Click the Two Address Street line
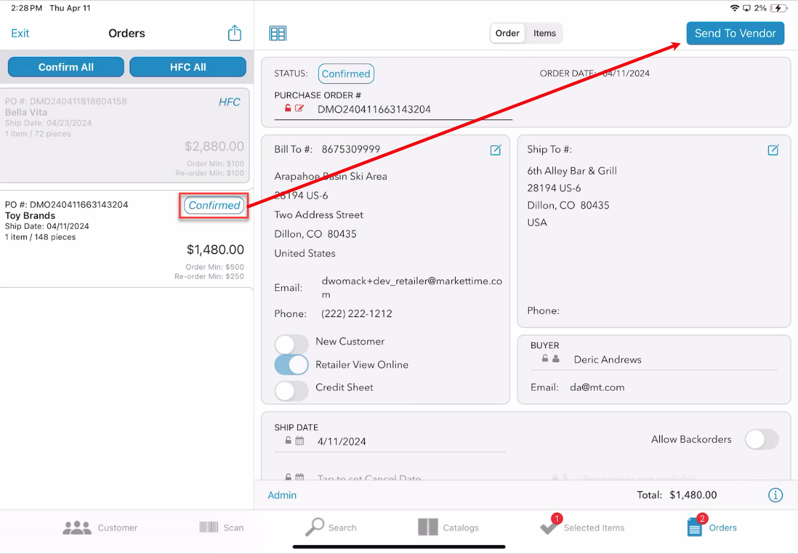 point(319,215)
